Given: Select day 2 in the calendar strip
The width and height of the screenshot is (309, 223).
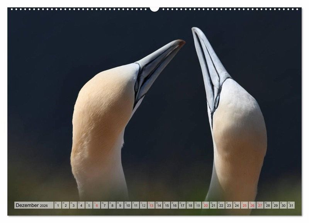Looking at the screenshot, I should [x=66, y=205].
